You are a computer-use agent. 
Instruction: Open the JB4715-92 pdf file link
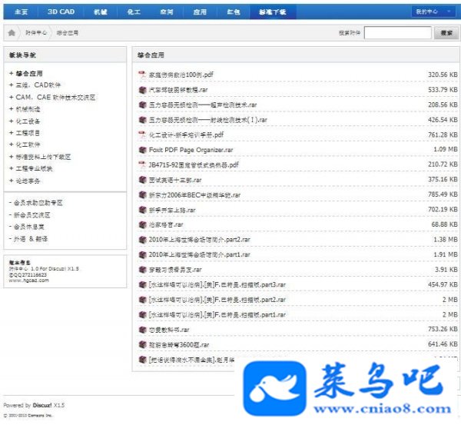pos(194,164)
